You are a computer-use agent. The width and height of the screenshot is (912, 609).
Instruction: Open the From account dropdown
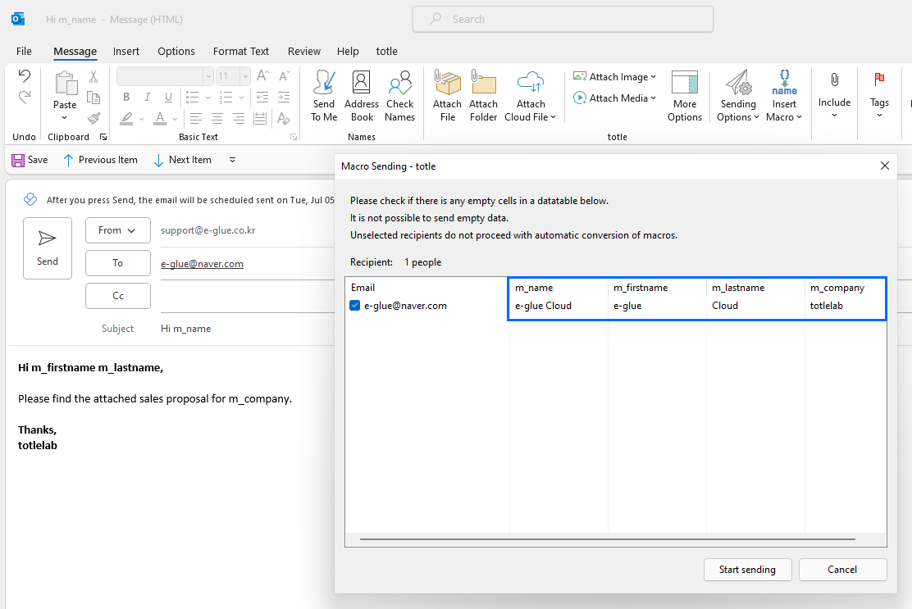click(x=118, y=230)
